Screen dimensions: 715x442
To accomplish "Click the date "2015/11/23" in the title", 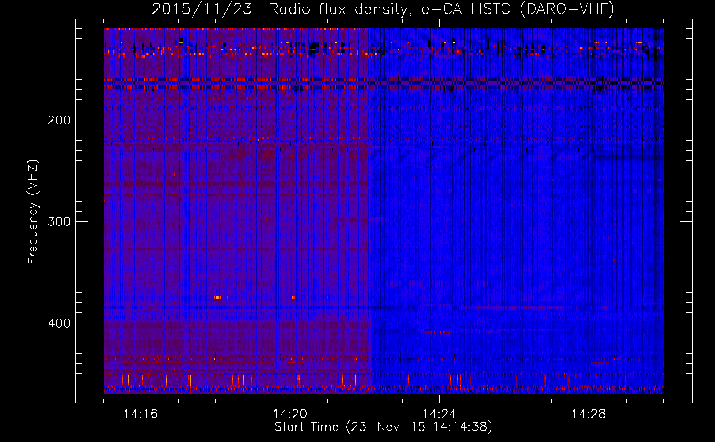I will coord(202,9).
